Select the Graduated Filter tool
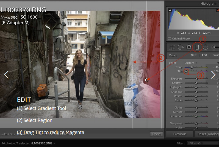 tap(197, 47)
